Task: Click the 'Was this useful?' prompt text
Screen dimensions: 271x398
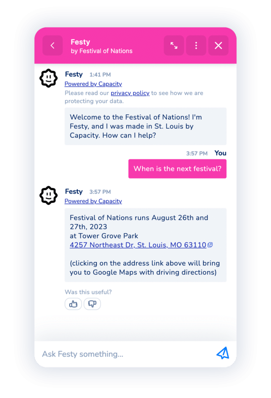Action: click(88, 292)
